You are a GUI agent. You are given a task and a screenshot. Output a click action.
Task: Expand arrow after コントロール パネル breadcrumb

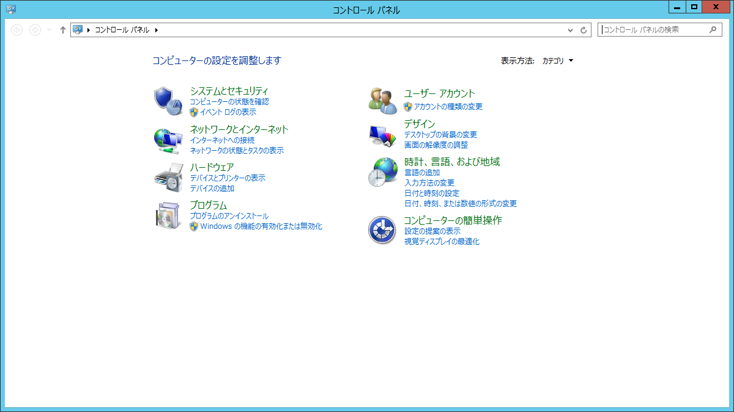pos(156,29)
